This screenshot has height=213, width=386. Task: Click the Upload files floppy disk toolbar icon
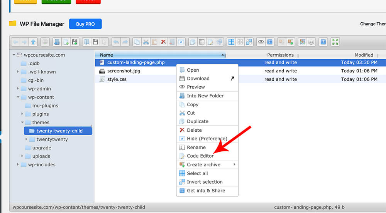74,42
